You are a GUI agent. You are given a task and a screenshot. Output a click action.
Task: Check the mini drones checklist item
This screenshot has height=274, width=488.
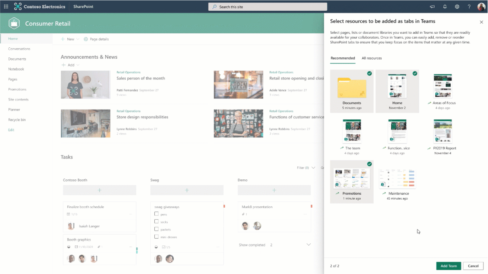(156, 237)
